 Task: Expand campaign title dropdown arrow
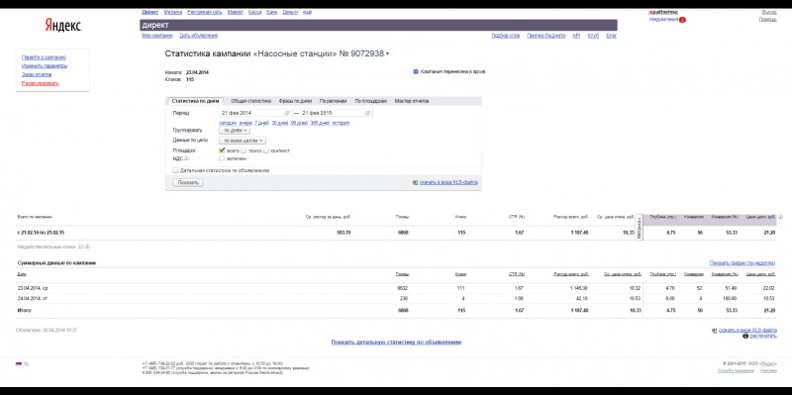(387, 54)
